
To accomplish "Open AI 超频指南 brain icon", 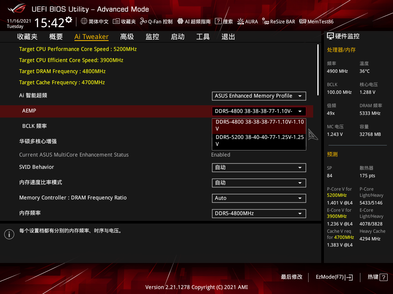I will click(180, 21).
